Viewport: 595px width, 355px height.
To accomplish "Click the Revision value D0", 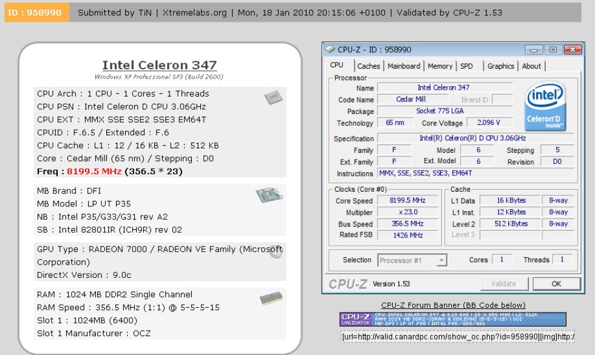I will click(x=557, y=161).
